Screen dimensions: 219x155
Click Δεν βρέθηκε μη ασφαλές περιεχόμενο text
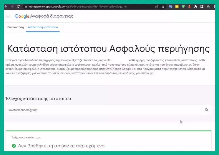pyautogui.click(x=61, y=146)
